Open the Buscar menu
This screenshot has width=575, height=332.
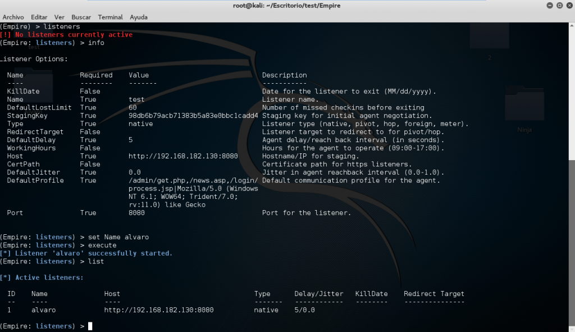coord(81,17)
